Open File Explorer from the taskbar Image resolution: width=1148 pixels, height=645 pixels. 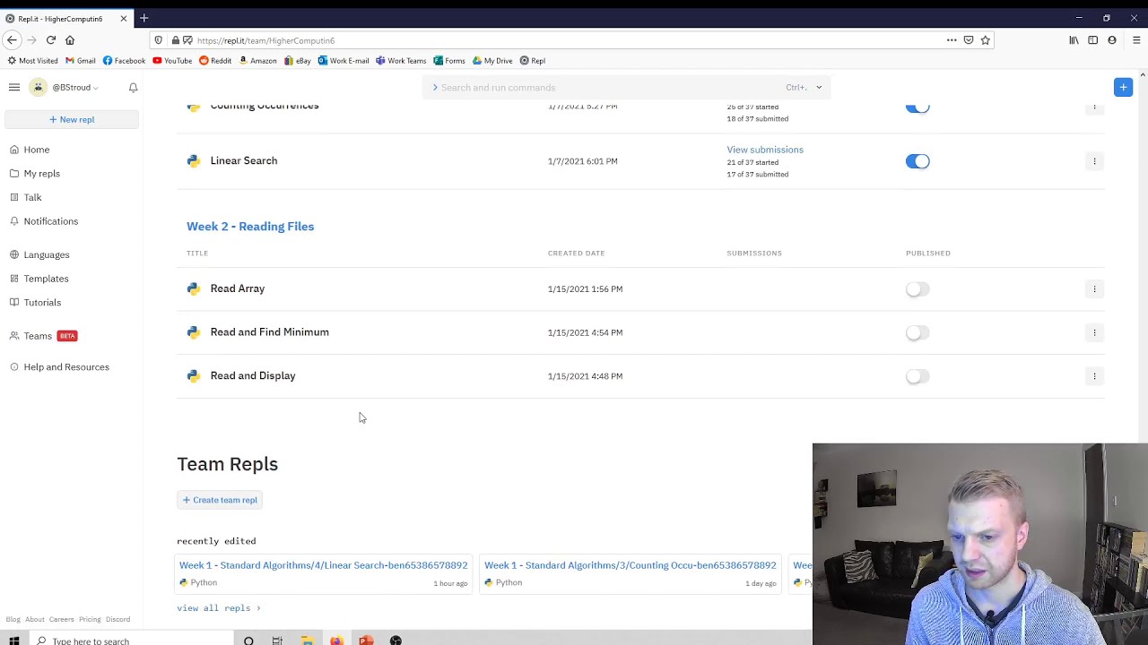pos(307,641)
